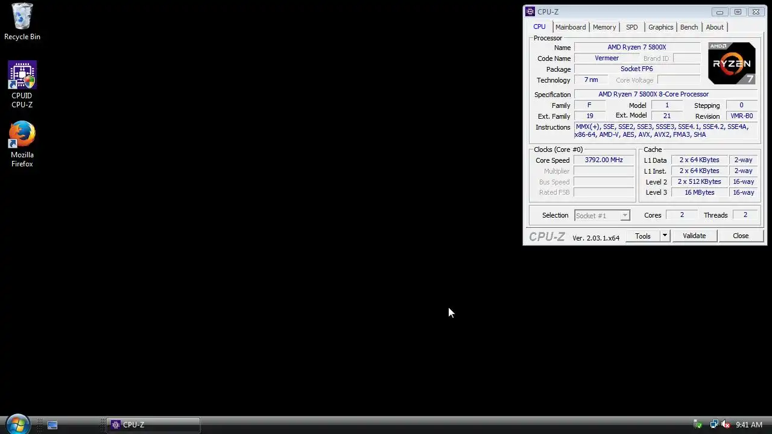This screenshot has height=434, width=772.
Task: Click the Stepping 0 value
Action: 741,105
